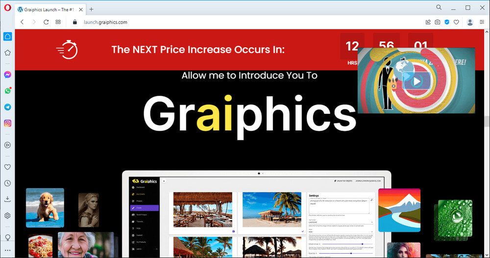Add page to bookmarks heart in address bar
490x258 pixels.
click(x=456, y=22)
